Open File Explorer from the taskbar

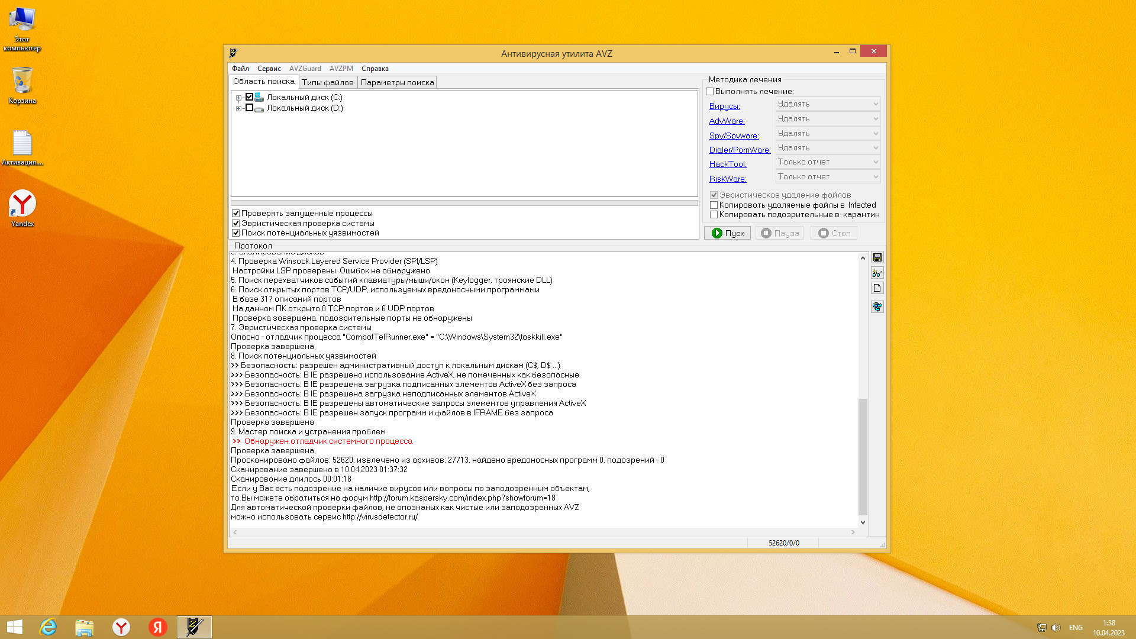pyautogui.click(x=85, y=627)
